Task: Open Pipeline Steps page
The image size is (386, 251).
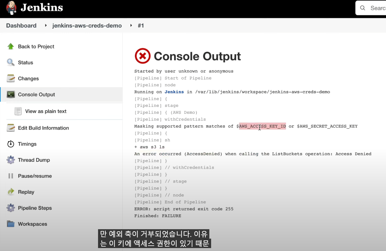Action: coord(35,208)
